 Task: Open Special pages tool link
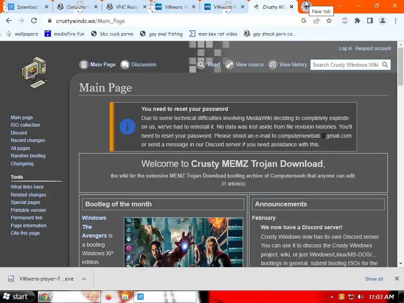[x=26, y=202]
